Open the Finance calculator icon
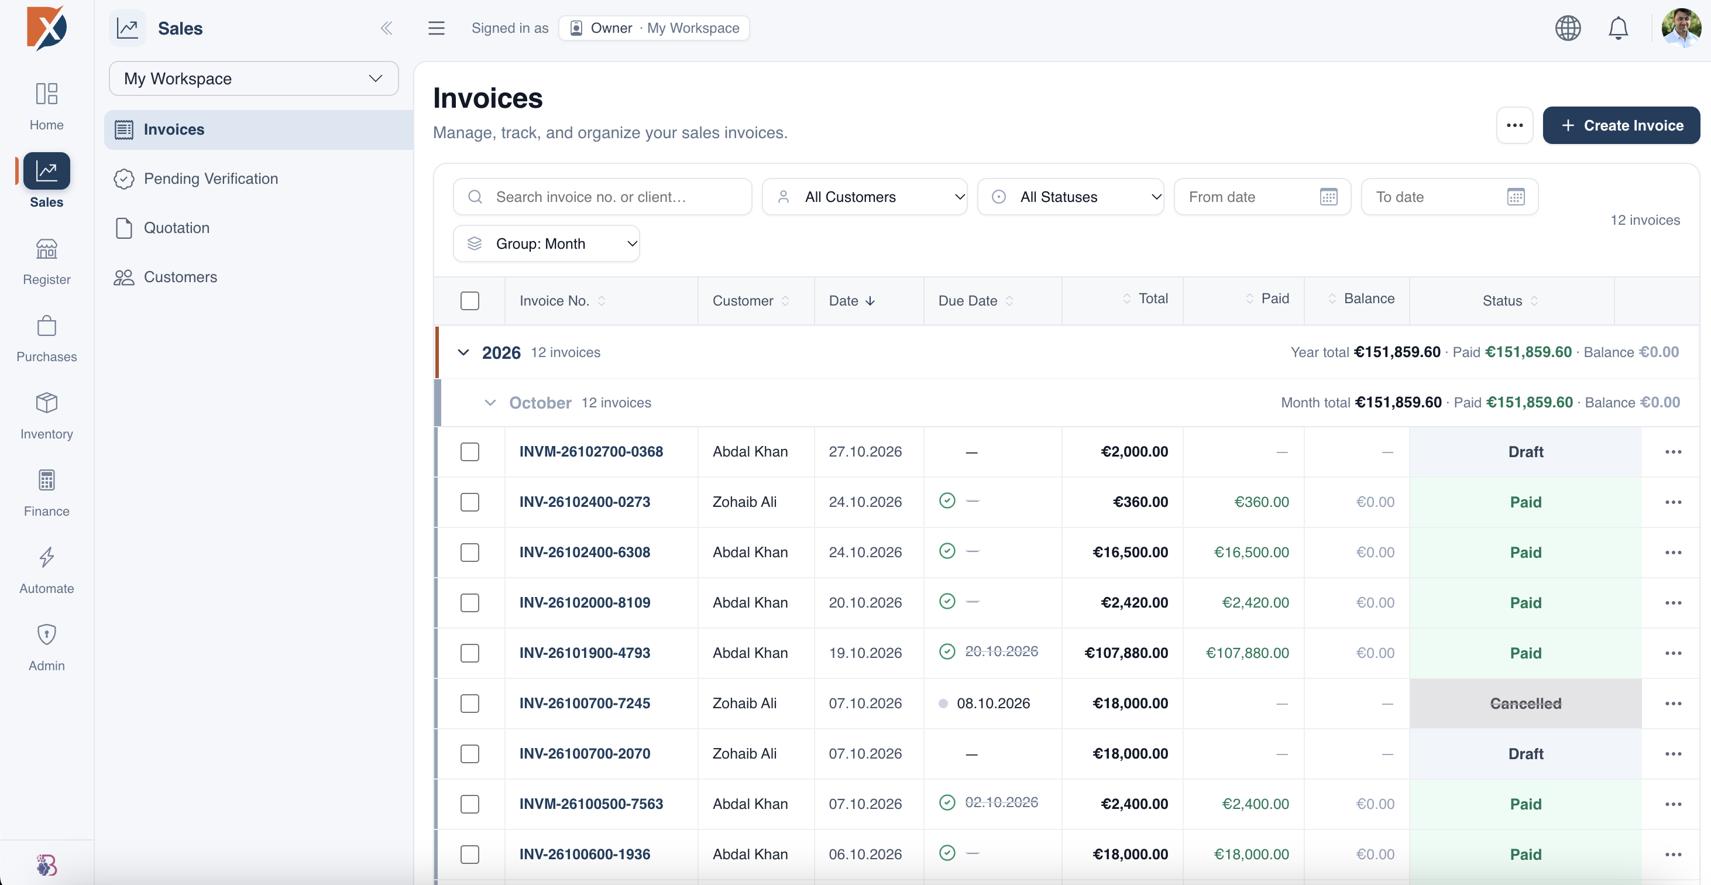Viewport: 1711px width, 885px height. [46, 481]
